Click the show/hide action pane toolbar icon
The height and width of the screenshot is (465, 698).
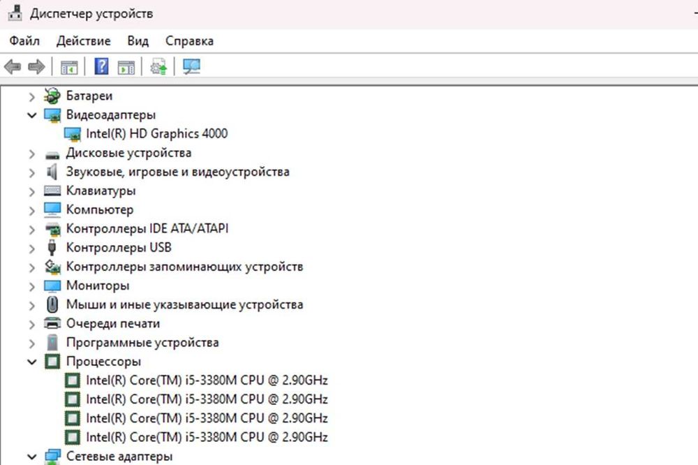pos(126,67)
